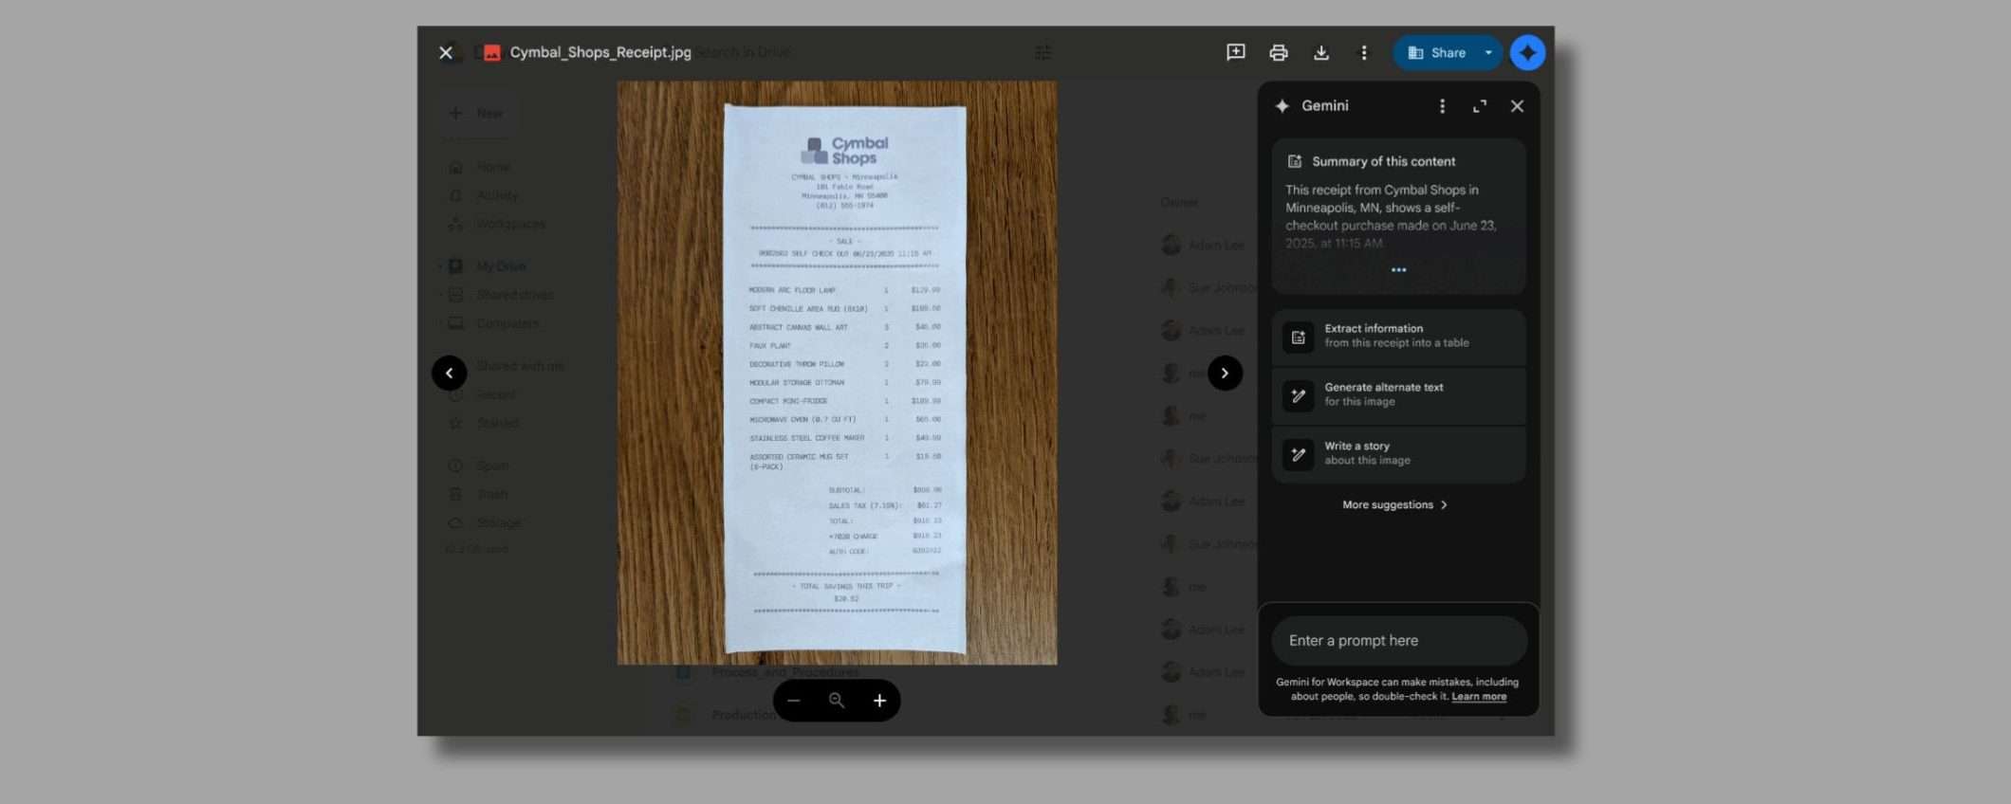This screenshot has height=804, width=2011.
Task: Share the receipt file
Action: coord(1437,52)
